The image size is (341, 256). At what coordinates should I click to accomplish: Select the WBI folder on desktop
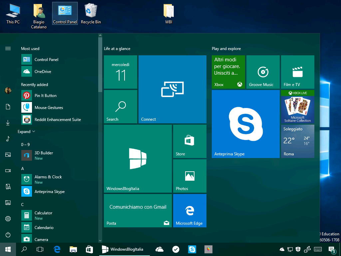pos(169,13)
